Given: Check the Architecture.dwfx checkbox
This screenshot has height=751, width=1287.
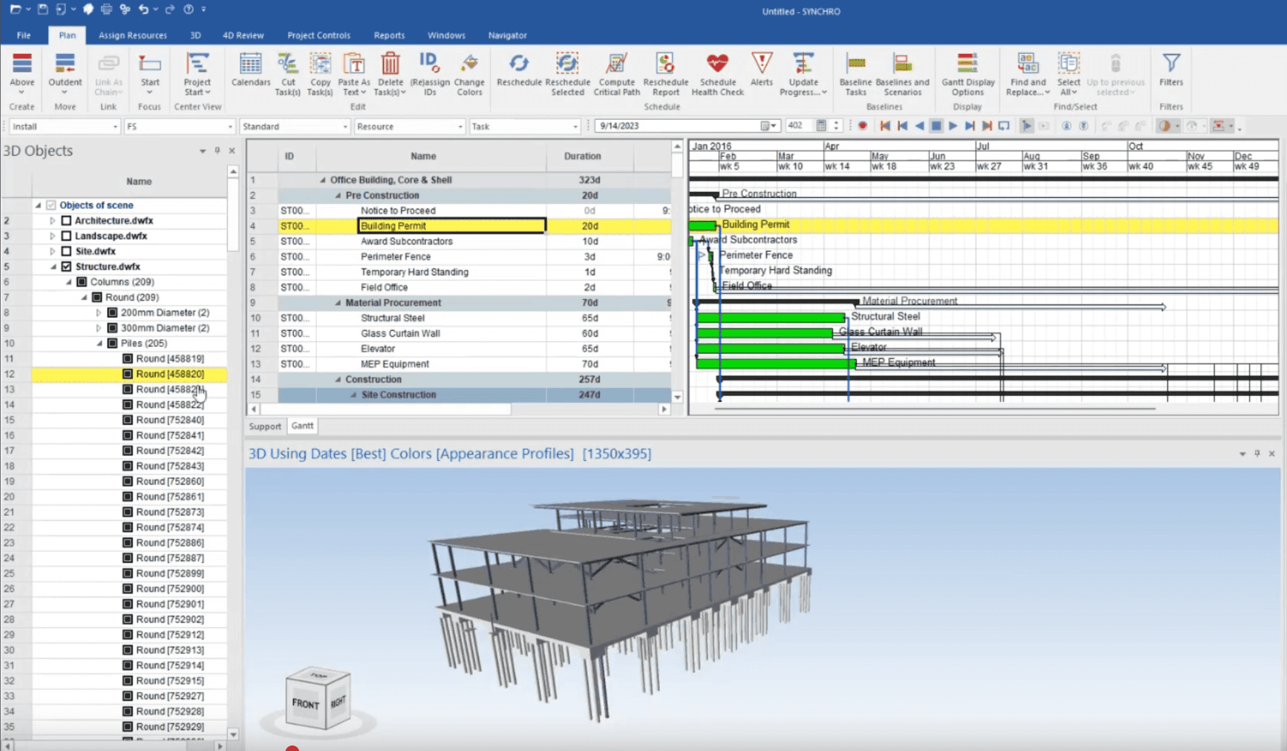Looking at the screenshot, I should [x=67, y=220].
